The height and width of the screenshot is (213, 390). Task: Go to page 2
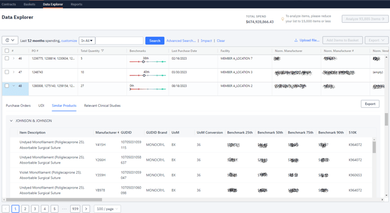25,209
